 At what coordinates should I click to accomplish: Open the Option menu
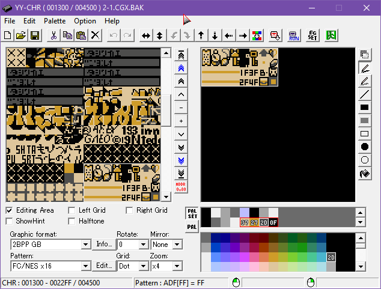coord(85,20)
